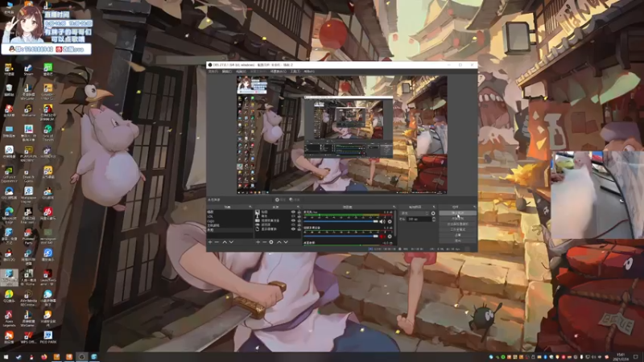This screenshot has width=644, height=362.
Task: Select the LOL scene in the scenes list
Action: click(229, 216)
